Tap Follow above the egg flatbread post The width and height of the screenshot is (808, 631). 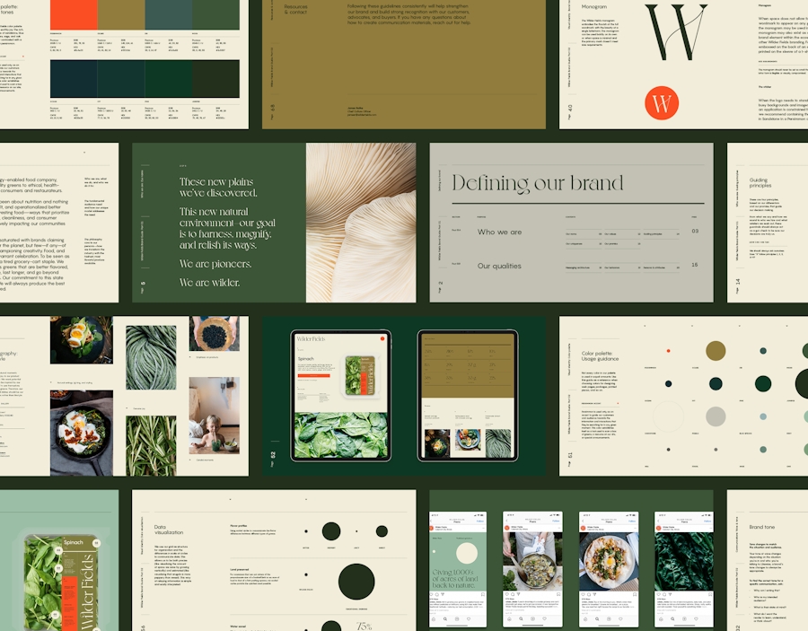point(632,521)
